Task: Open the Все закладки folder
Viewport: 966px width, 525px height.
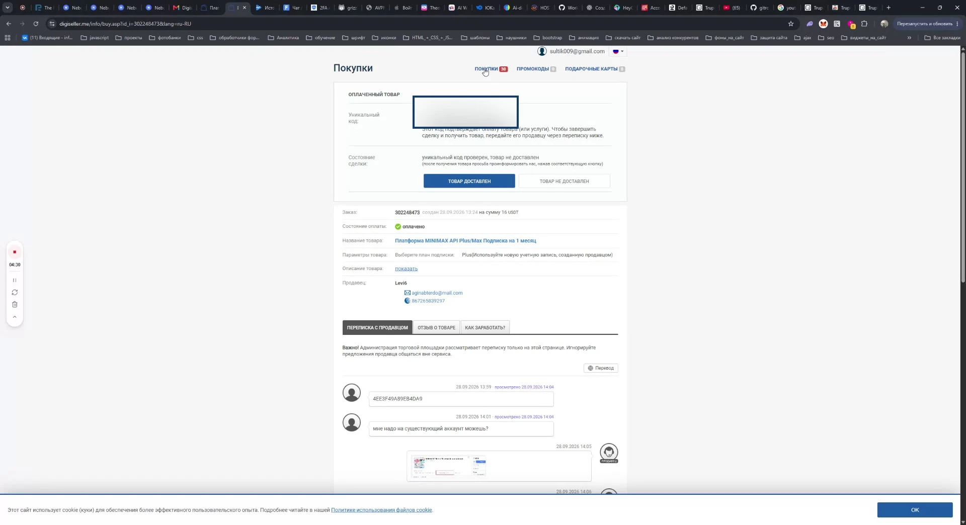Action: [x=942, y=38]
